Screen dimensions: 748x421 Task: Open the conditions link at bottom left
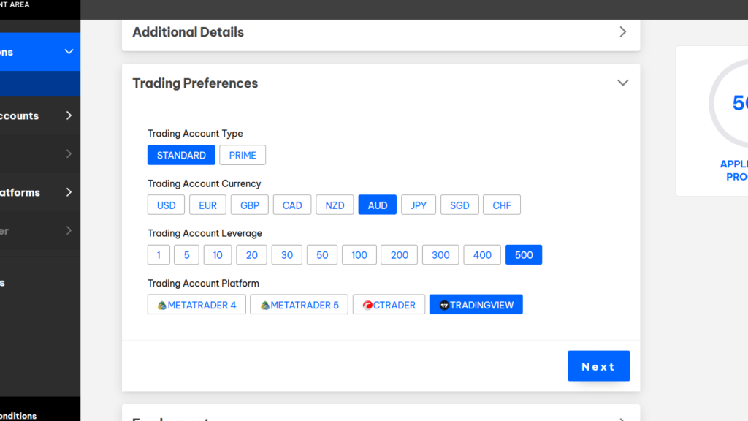tap(18, 416)
